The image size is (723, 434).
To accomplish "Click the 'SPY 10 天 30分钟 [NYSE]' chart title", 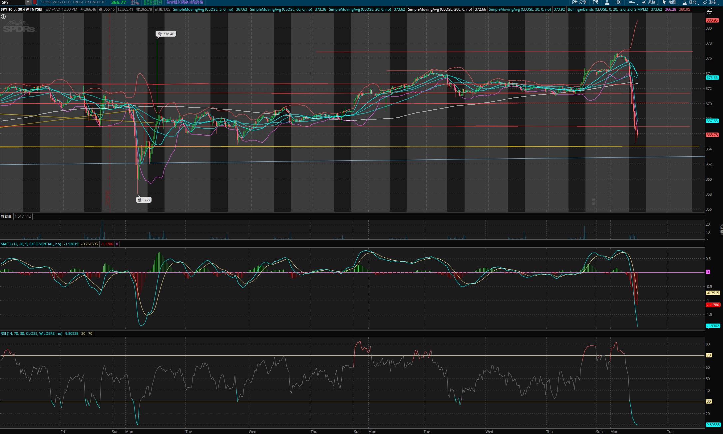I will [21, 9].
